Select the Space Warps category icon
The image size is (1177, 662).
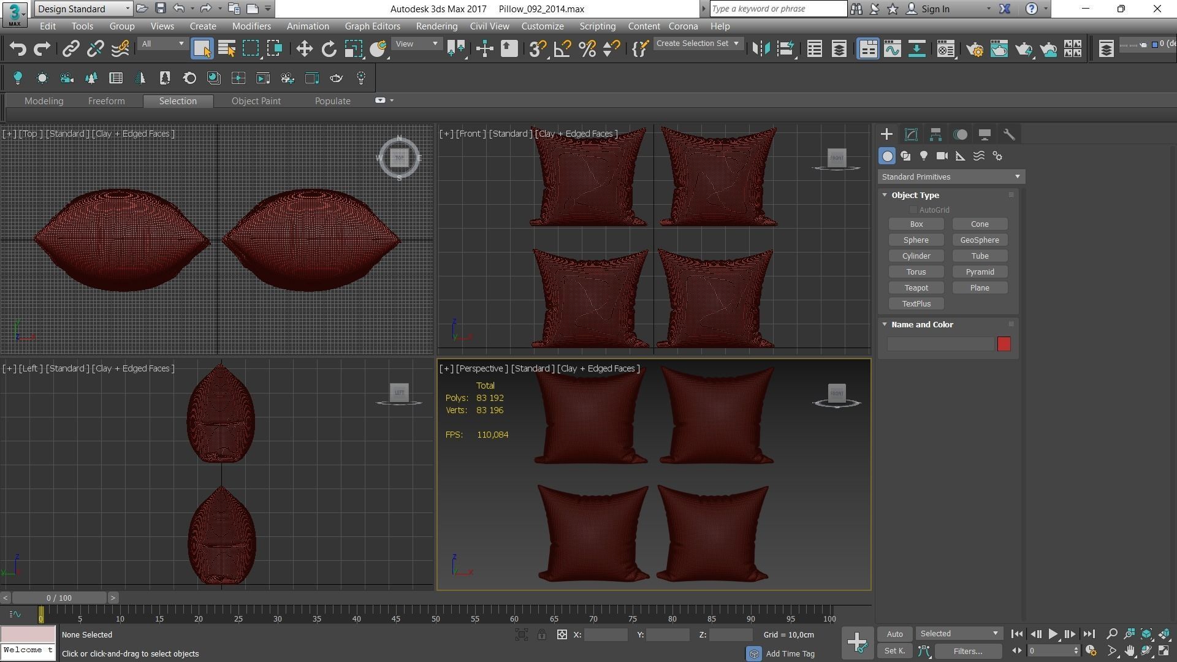979,156
